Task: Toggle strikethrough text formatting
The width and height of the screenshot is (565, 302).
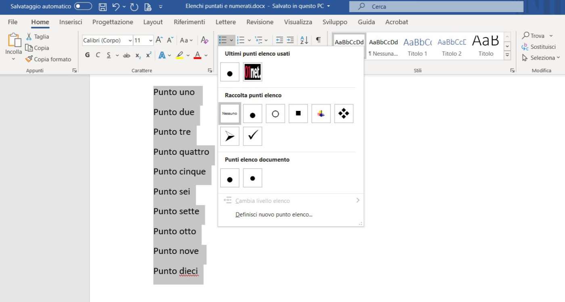Action: click(127, 55)
